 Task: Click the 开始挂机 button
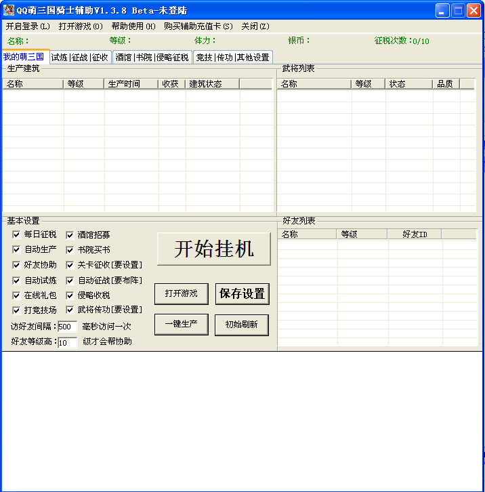click(214, 249)
